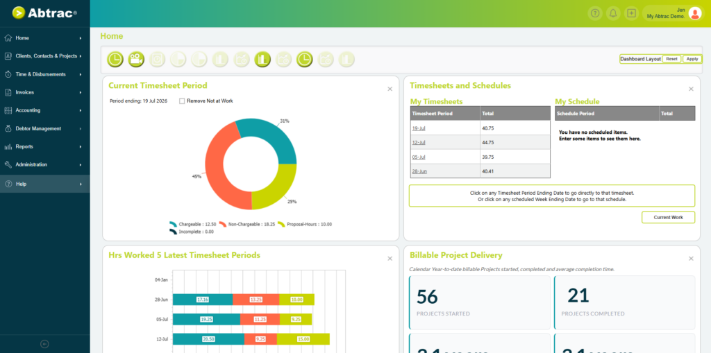
Task: Click the Schedule Period column header
Action: tap(607, 113)
